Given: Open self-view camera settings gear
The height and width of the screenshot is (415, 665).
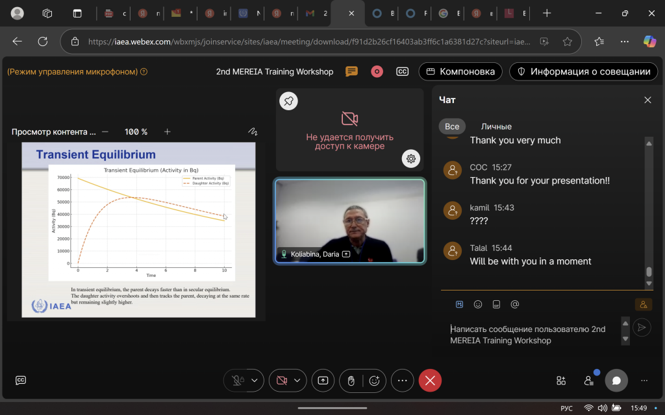Looking at the screenshot, I should (x=411, y=158).
